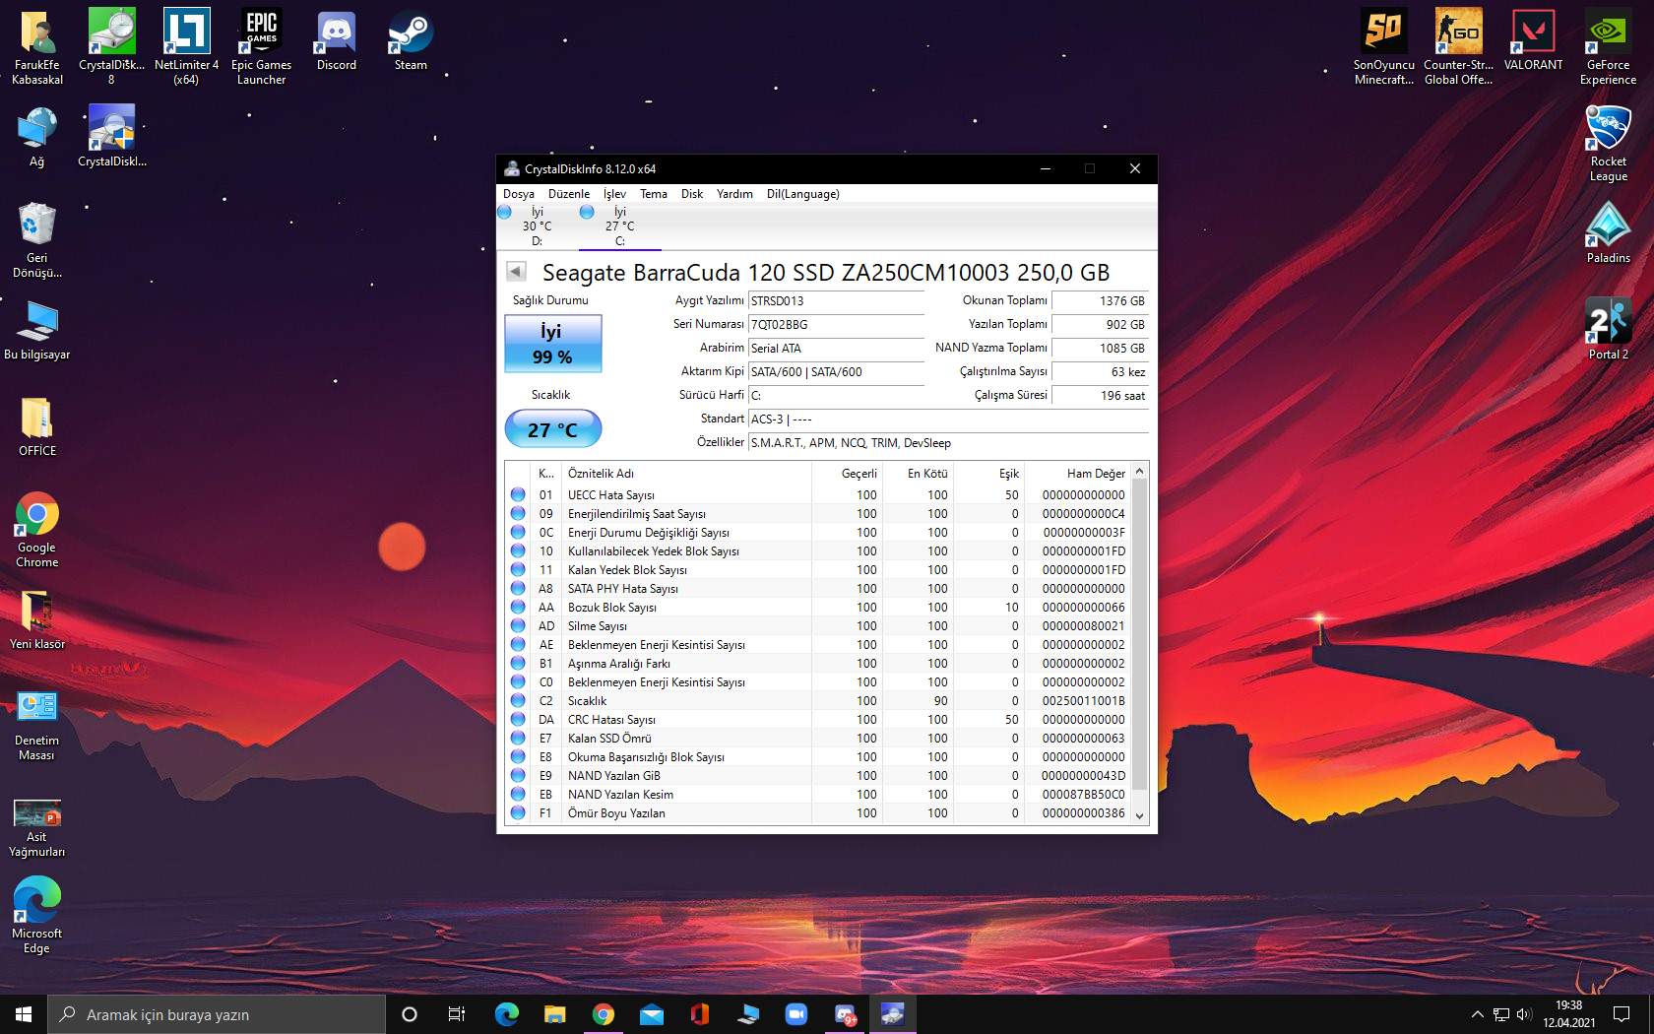Screen dimensions: 1654x1034
Task: Click Öznitelik Adı column header
Action: pos(687,474)
